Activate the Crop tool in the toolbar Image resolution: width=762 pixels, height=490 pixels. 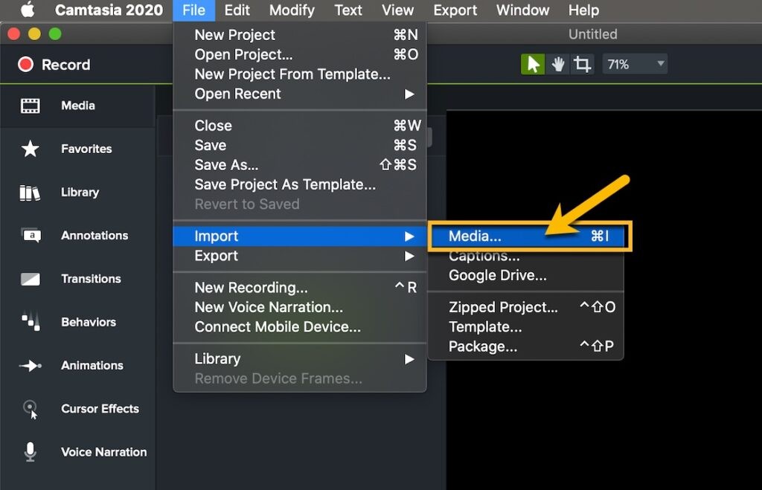(583, 63)
